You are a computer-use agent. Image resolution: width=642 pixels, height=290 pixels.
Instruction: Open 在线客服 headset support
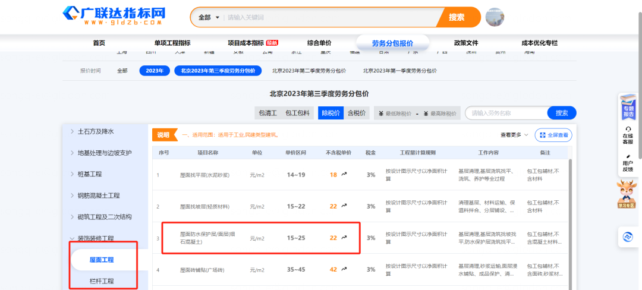[628, 136]
